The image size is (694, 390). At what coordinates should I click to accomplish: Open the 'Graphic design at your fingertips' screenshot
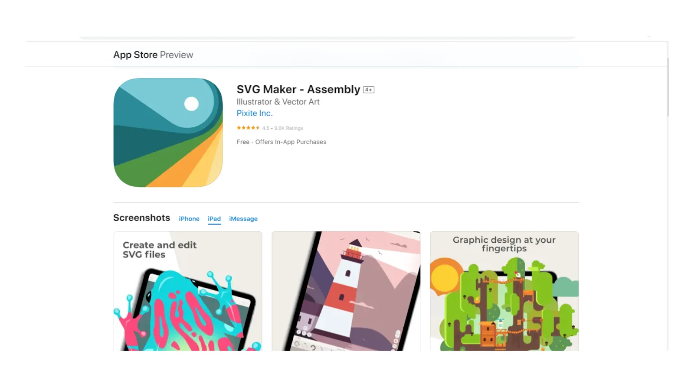[x=504, y=291]
